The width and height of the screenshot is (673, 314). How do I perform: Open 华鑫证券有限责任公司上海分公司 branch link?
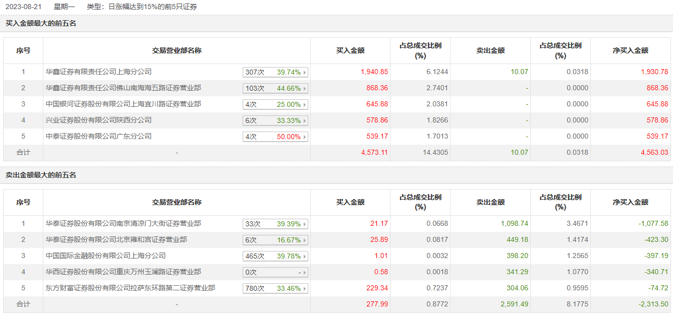click(98, 72)
